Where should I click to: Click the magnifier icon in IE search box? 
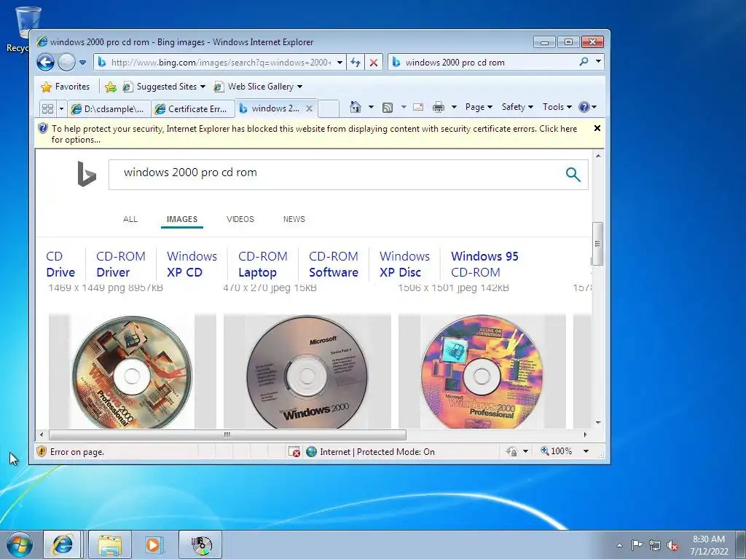(x=584, y=62)
